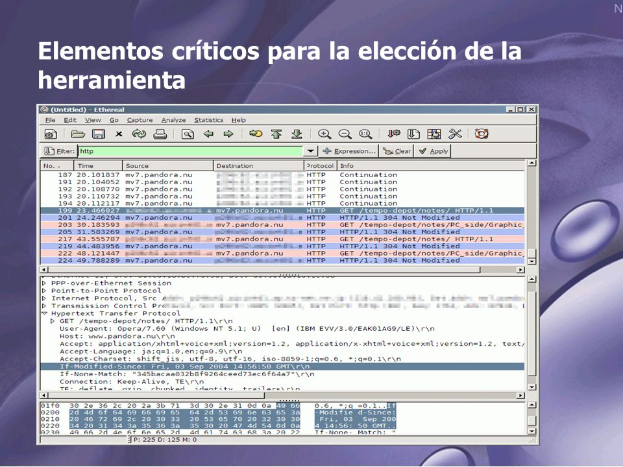Open the Help menu
Viewport: 623px width, 467px height.
pos(239,120)
